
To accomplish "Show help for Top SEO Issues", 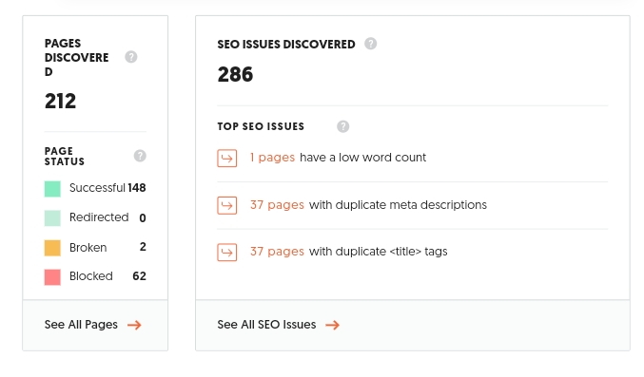I will point(343,126).
